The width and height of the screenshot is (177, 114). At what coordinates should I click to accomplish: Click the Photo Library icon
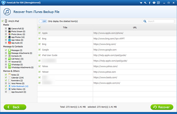click(9, 34)
